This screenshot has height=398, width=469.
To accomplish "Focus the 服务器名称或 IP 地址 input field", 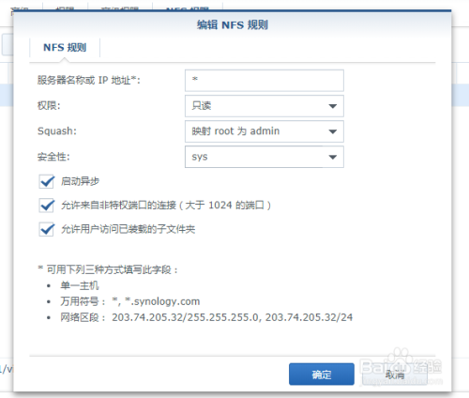I will pyautogui.click(x=265, y=81).
